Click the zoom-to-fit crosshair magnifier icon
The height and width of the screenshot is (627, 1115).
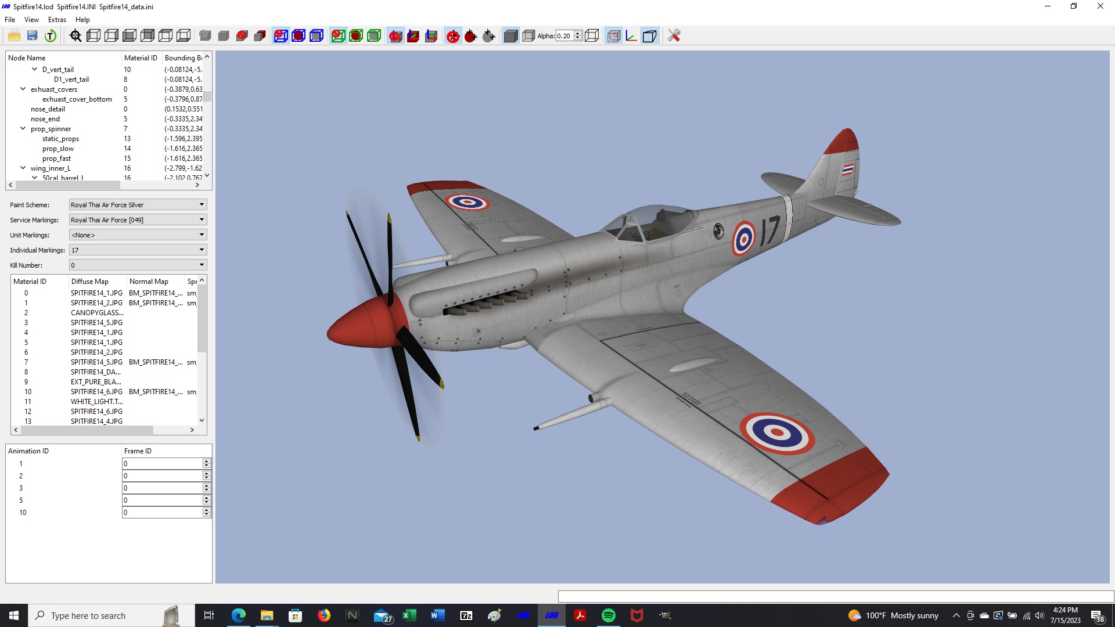click(x=75, y=36)
